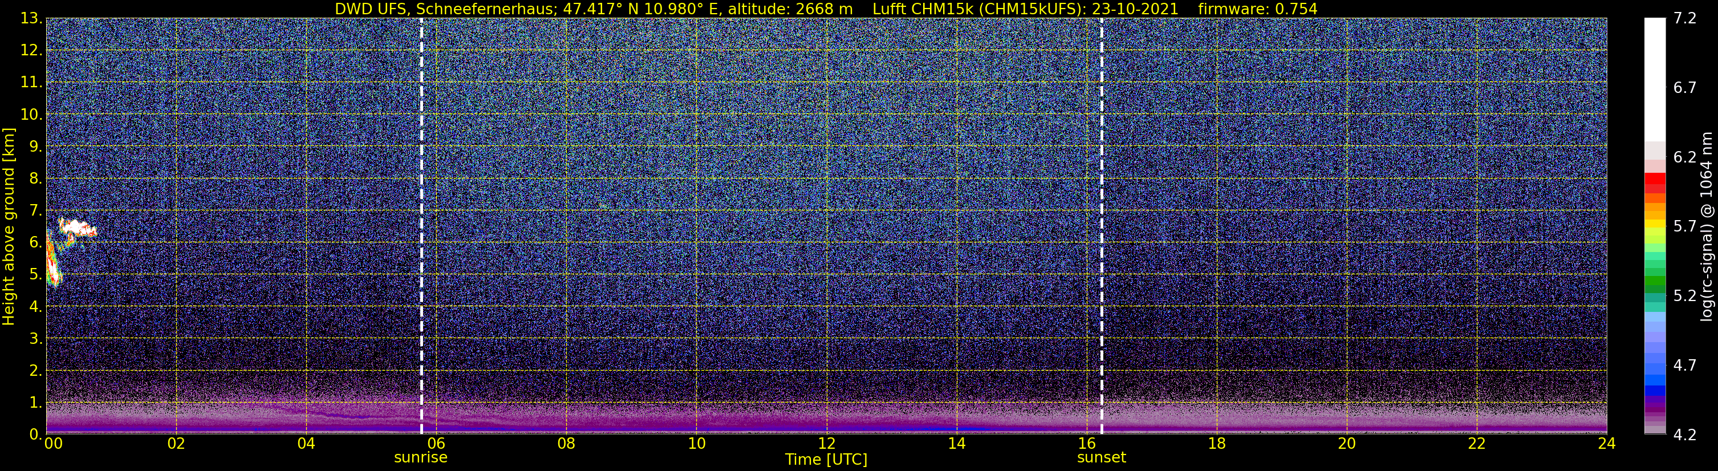Click the height axis tick 1.

click(35, 403)
